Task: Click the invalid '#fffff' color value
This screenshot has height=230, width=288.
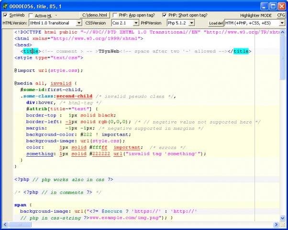Action: pos(98,148)
